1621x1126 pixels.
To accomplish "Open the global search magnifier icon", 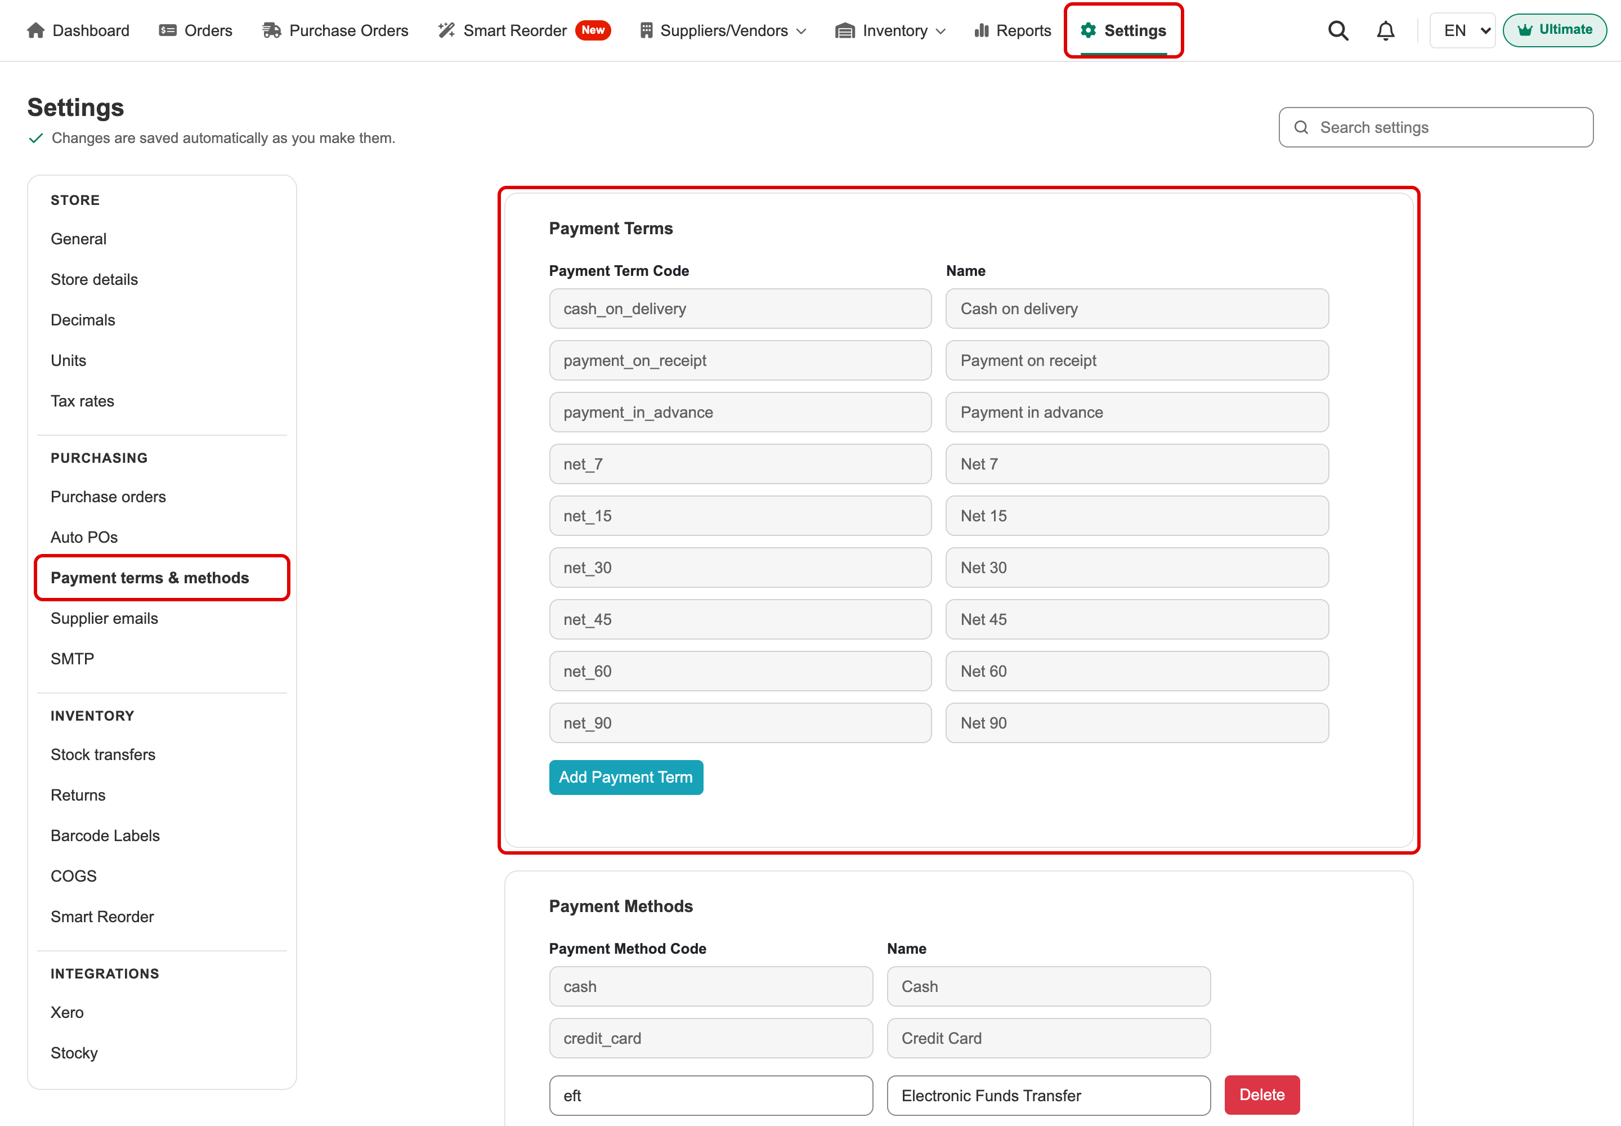I will click(1337, 30).
